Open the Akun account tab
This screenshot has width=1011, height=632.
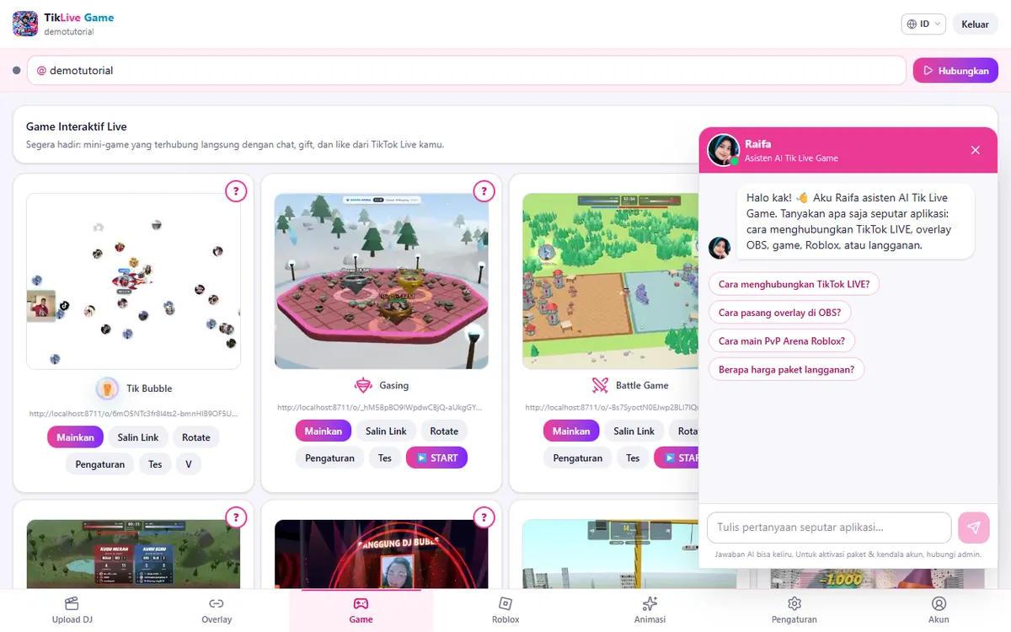click(939, 611)
